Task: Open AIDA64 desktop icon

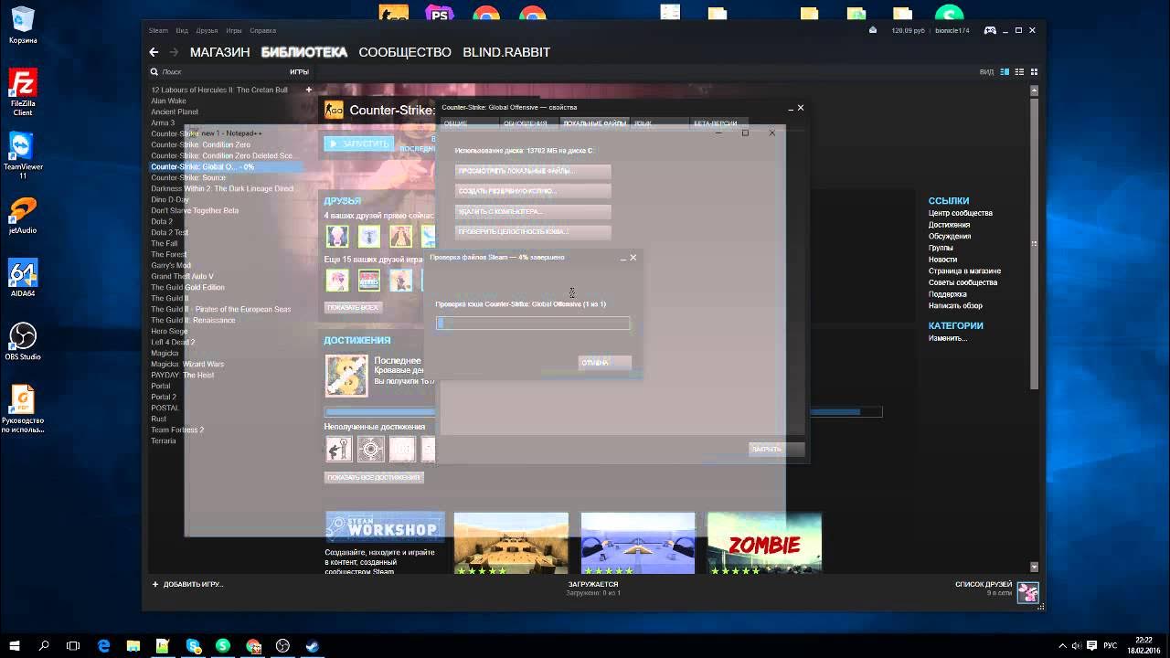Action: click(23, 278)
